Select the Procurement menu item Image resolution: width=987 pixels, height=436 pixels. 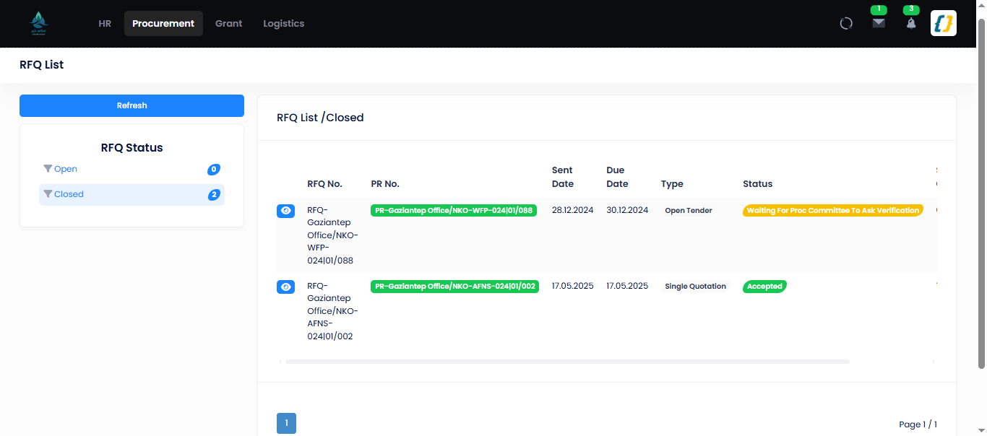pyautogui.click(x=163, y=23)
